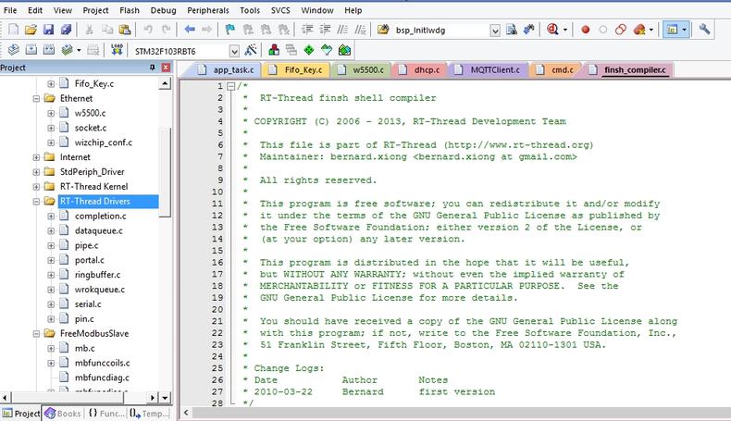Open Options for Target (magic wand)
The width and height of the screenshot is (731, 421).
(251, 50)
